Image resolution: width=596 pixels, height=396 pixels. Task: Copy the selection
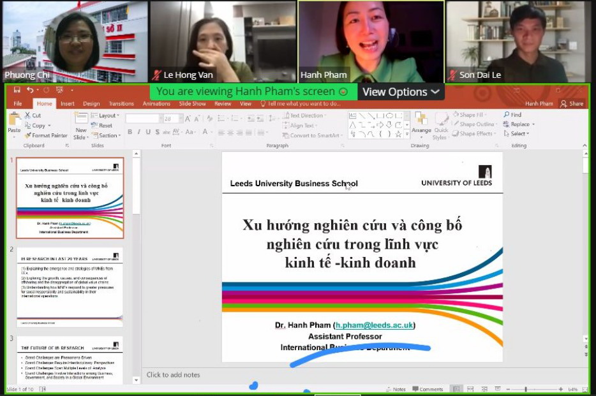click(x=37, y=125)
